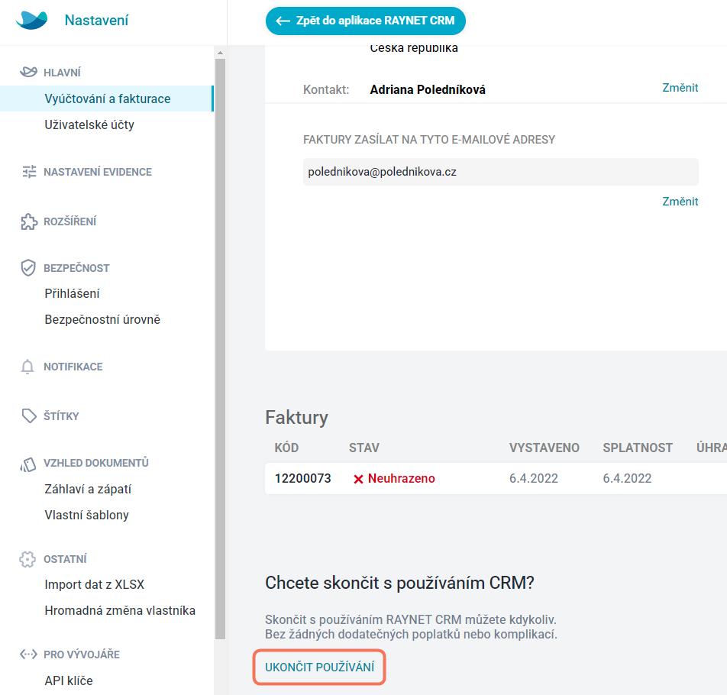
Task: Click UKONČIT POUŽÍVÁNÍ button
Action: (319, 668)
